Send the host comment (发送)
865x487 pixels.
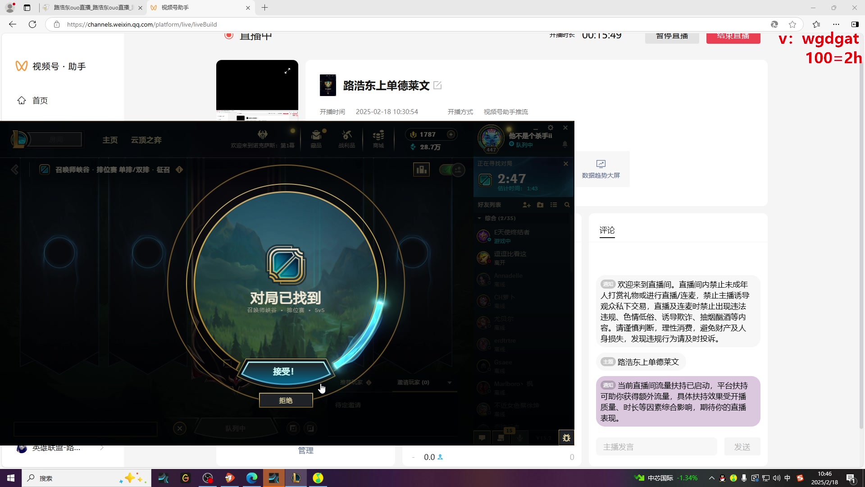[x=742, y=446]
